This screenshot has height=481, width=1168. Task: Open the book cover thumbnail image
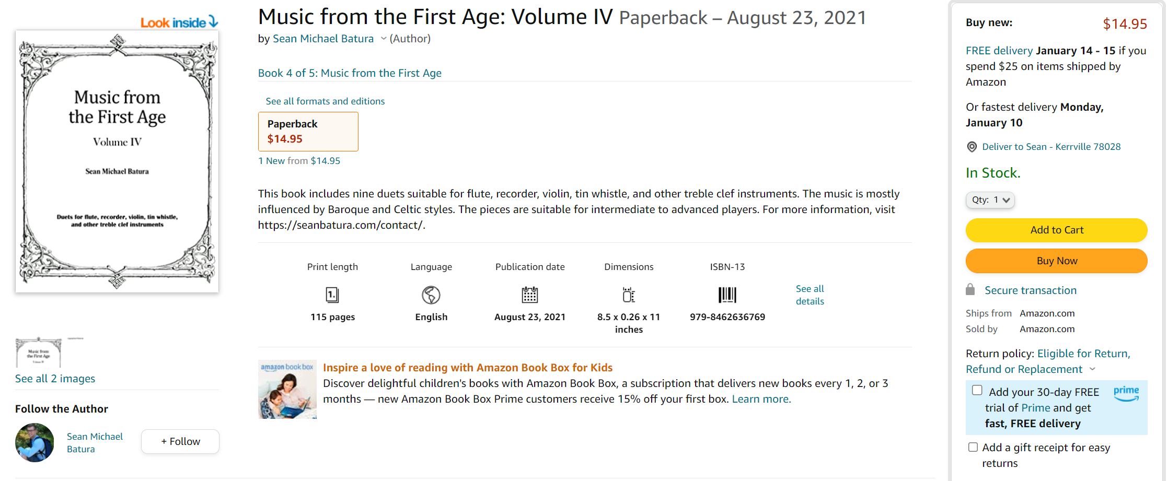38,353
